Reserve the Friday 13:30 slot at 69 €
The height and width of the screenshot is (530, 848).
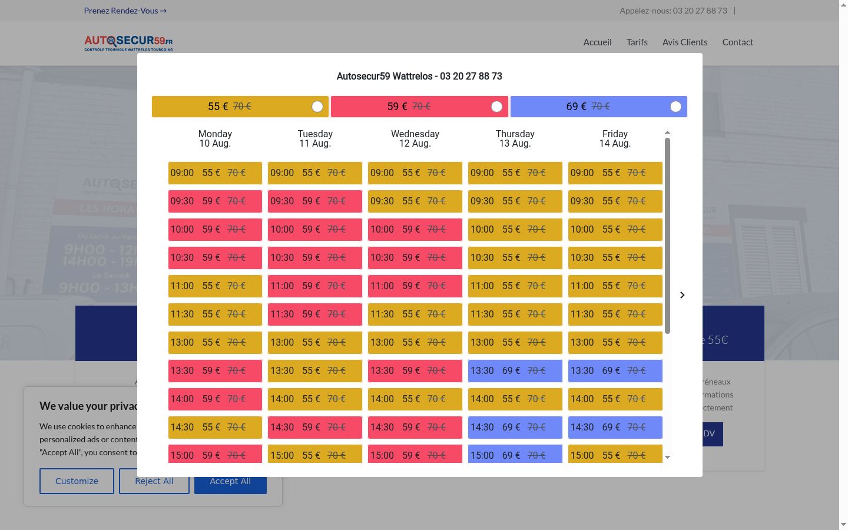615,371
